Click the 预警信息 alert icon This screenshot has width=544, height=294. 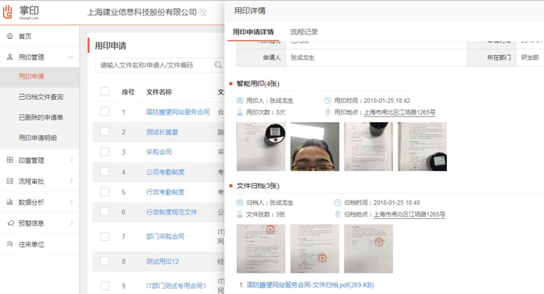point(10,223)
